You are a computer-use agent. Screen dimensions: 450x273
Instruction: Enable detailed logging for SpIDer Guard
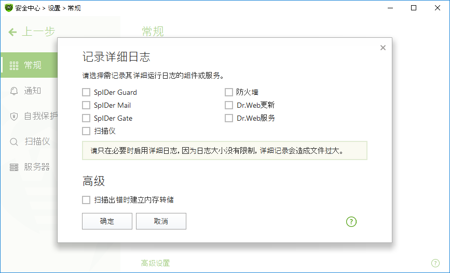tap(86, 92)
